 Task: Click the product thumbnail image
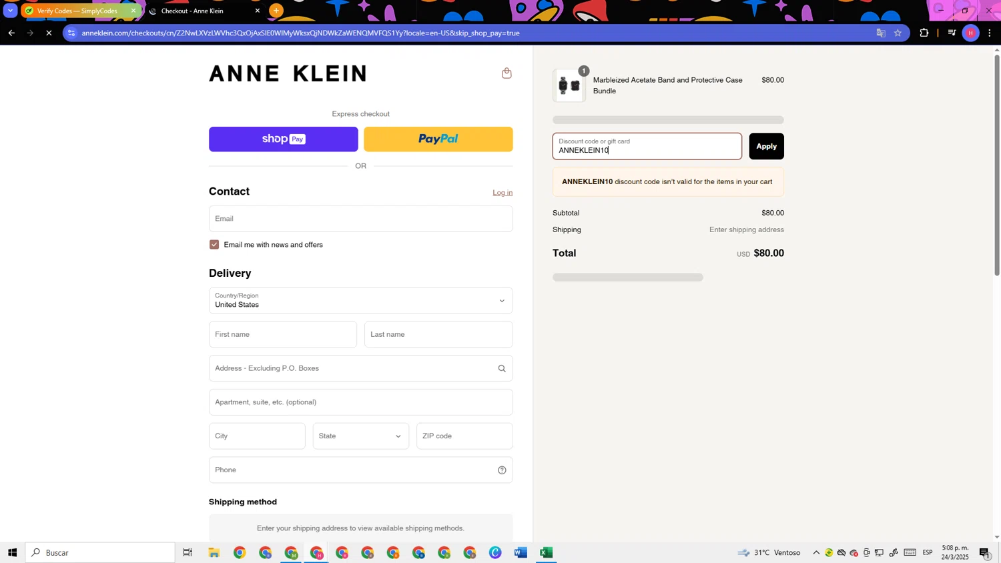[x=569, y=85]
